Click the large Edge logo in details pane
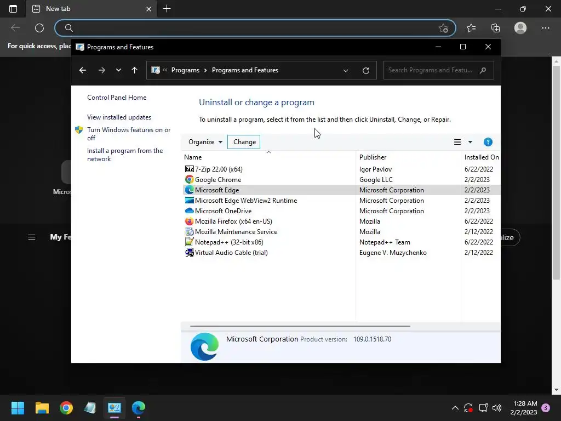Screen dimensions: 561x421 click(205, 346)
